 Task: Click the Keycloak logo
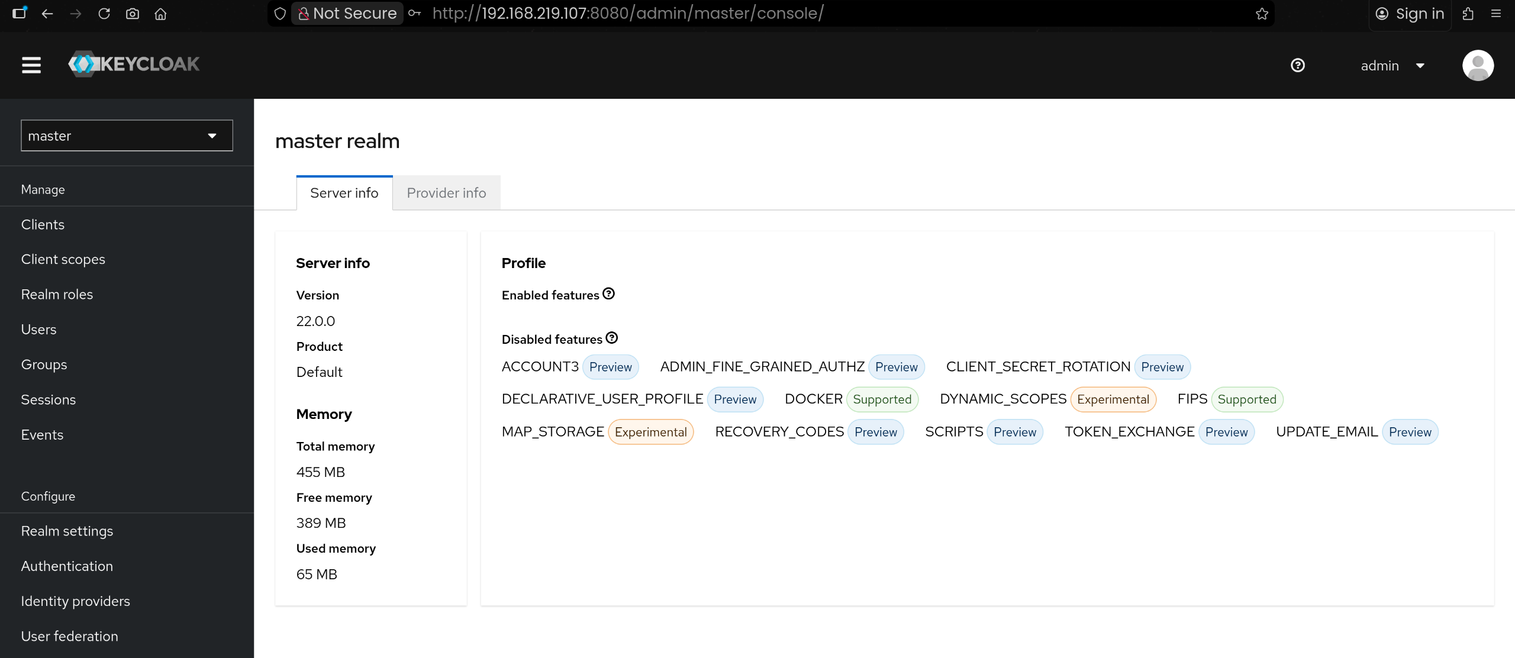click(134, 64)
